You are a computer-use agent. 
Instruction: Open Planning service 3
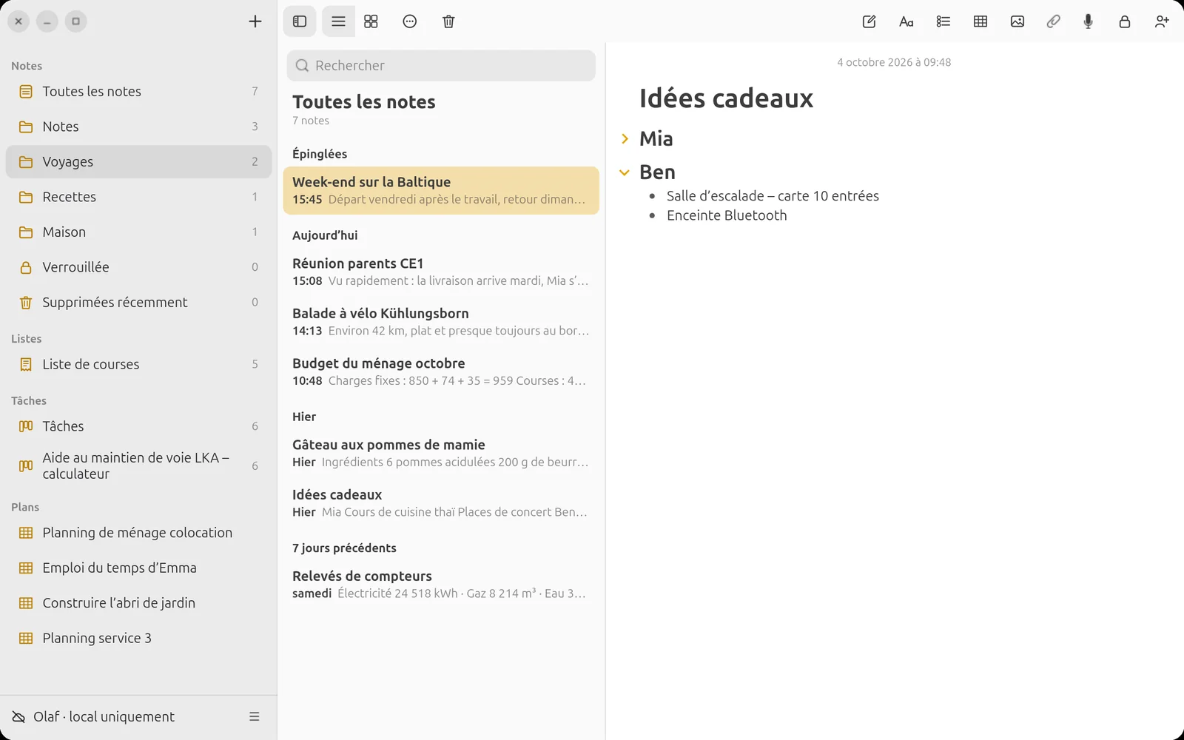coord(139,638)
